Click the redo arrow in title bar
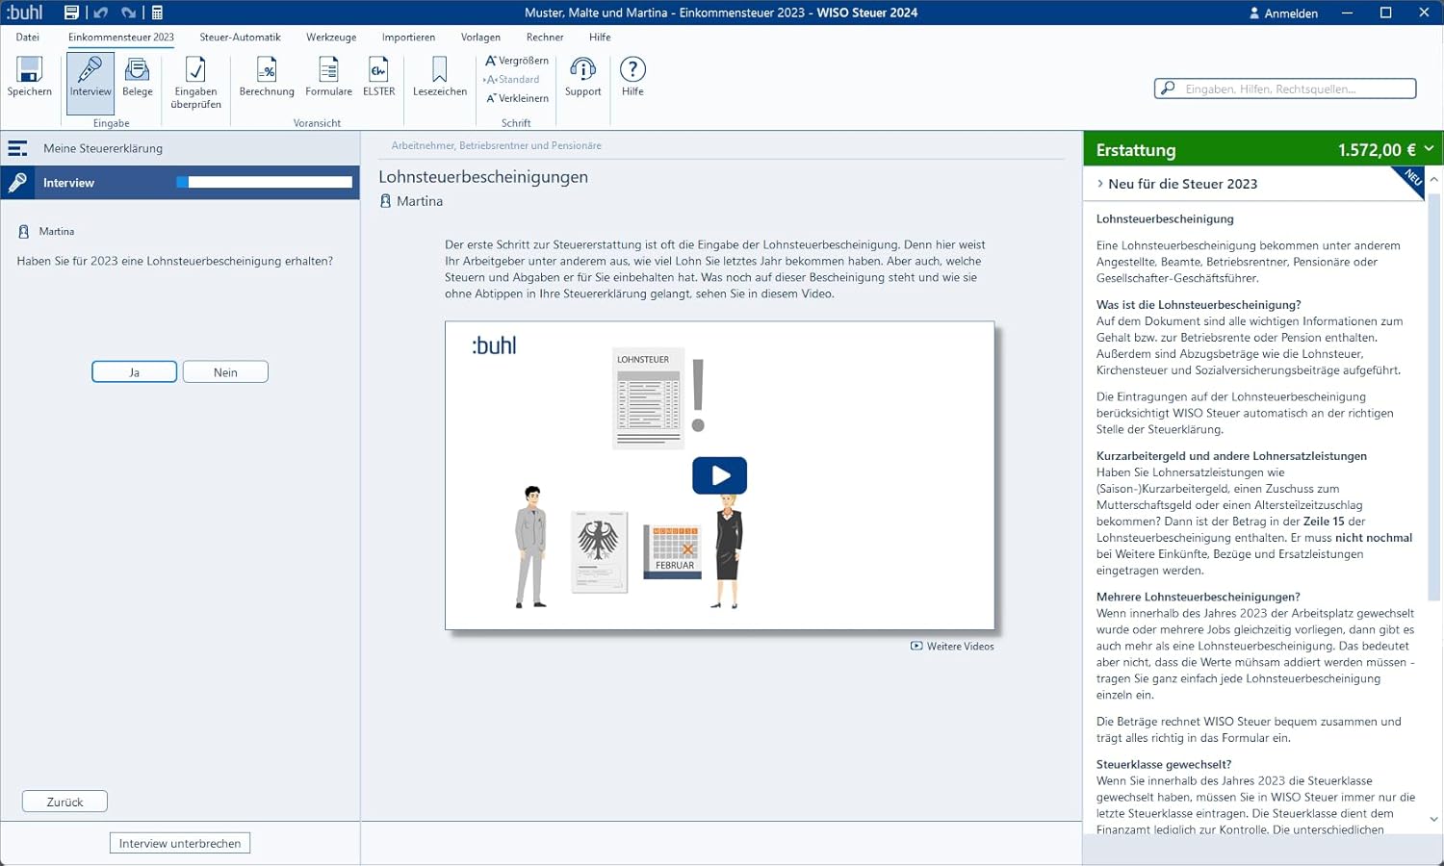This screenshot has width=1444, height=866. [128, 13]
